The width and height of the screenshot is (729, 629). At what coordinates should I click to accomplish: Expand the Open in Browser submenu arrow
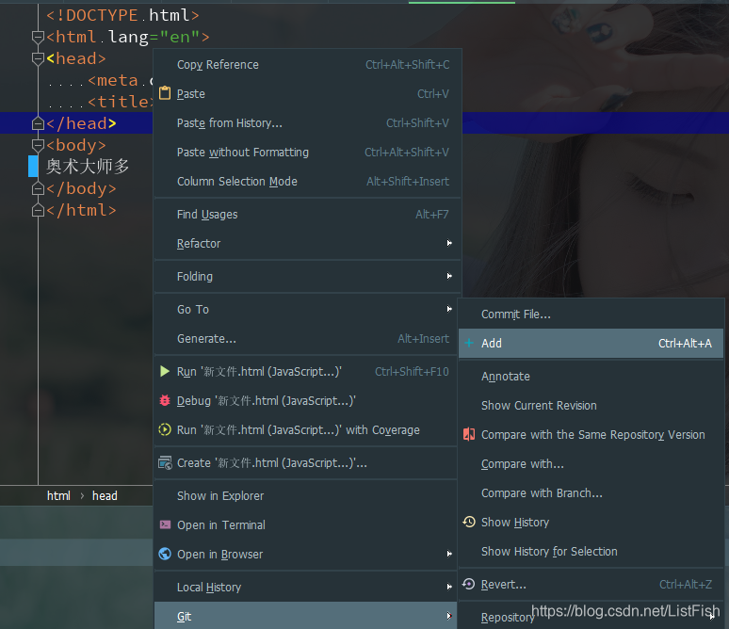449,554
